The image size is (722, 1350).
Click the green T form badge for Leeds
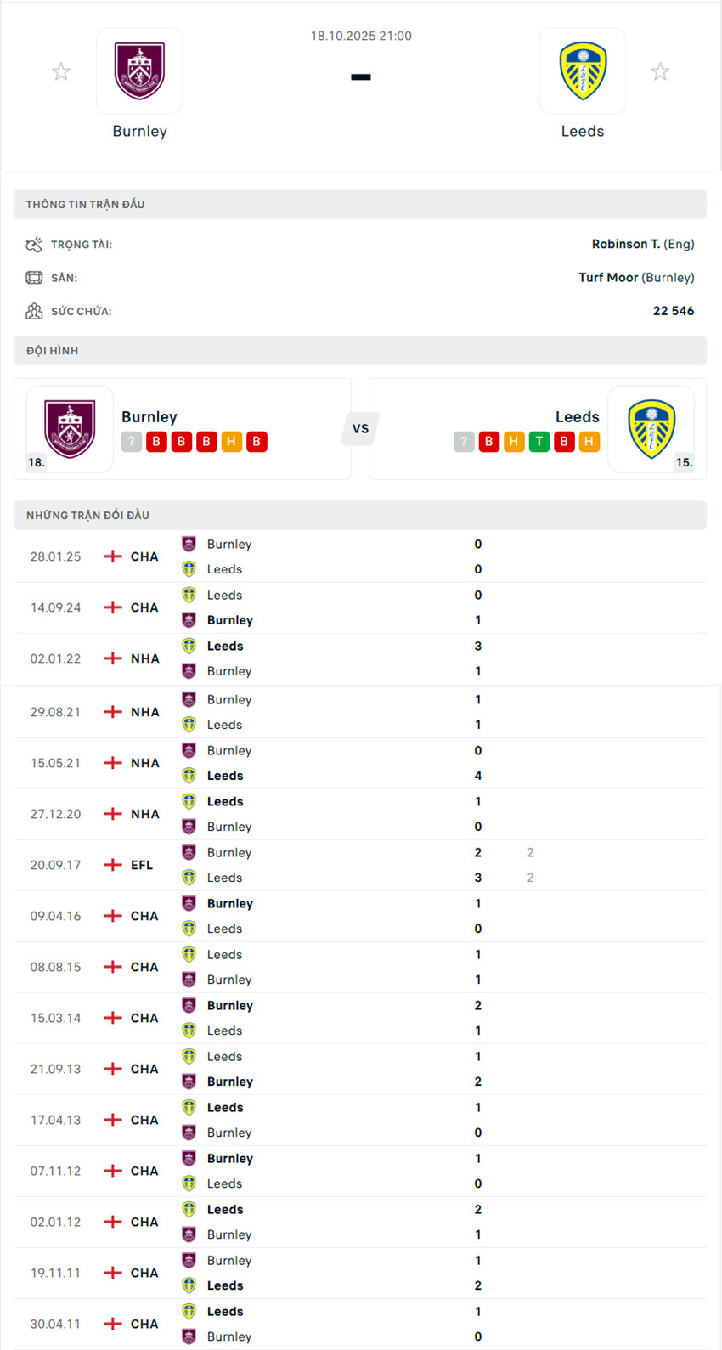point(538,441)
